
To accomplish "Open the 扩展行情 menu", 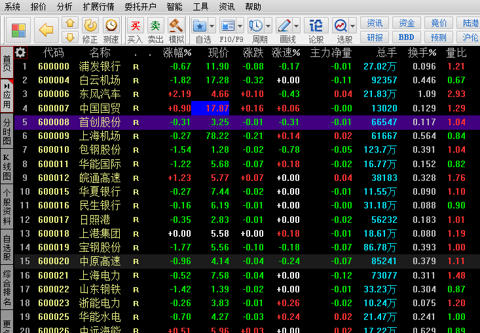I will point(98,7).
